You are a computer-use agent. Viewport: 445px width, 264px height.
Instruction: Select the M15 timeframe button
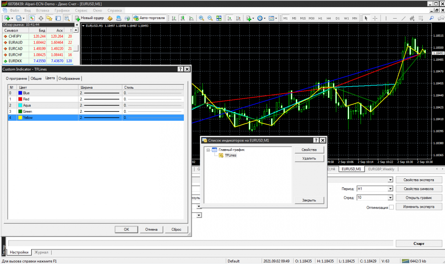303,18
